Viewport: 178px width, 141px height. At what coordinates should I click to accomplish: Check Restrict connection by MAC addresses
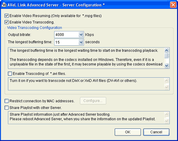pos(6,101)
